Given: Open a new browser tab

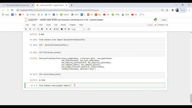Looking at the screenshot, I should point(72,5).
